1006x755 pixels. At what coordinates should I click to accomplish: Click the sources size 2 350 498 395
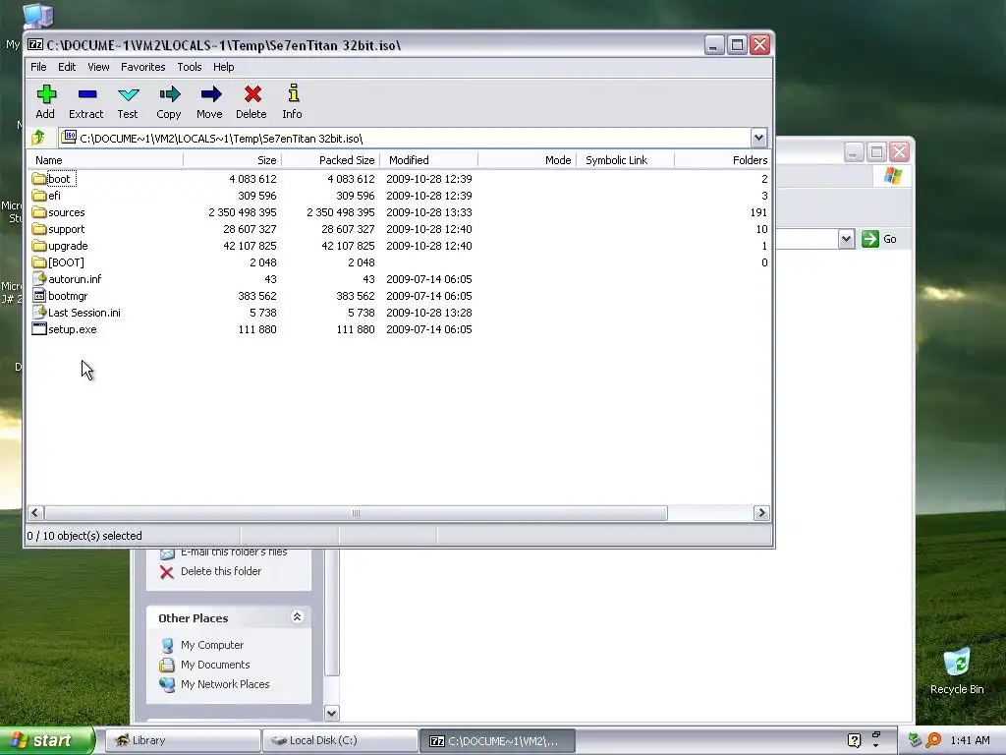(243, 212)
